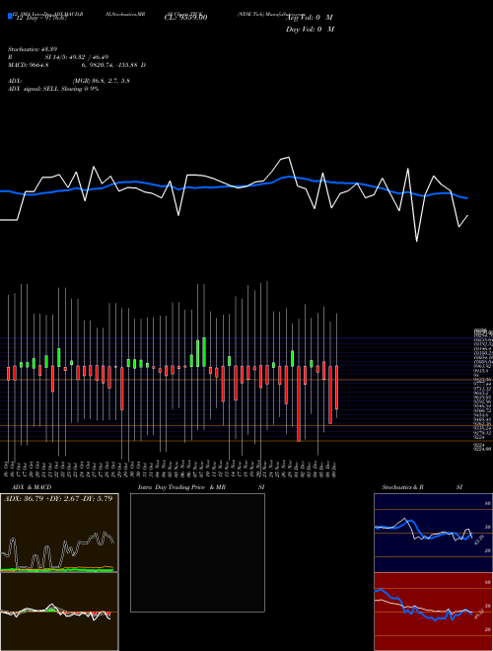Click the blue 12 Day SMA legend square

(10, 16)
